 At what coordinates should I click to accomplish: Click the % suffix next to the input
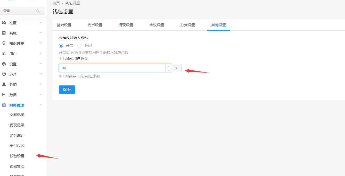coord(176,68)
